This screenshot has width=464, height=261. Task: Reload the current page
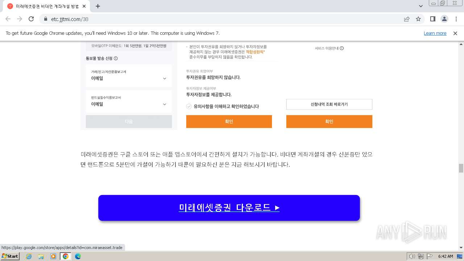tap(31, 19)
